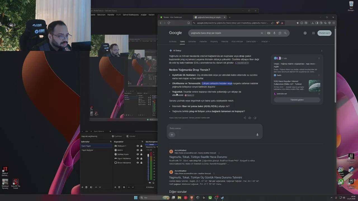358x201 pixels.
Task: Open AccuWeather Saatlik Hava Durumu link
Action: tap(198, 157)
